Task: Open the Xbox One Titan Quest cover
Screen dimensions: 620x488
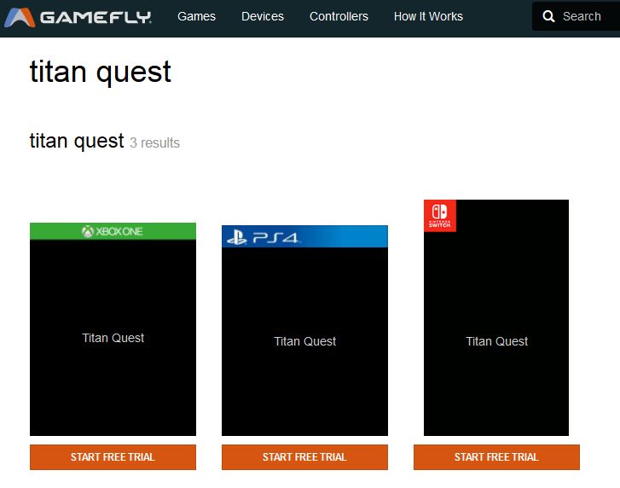Action: click(x=113, y=338)
